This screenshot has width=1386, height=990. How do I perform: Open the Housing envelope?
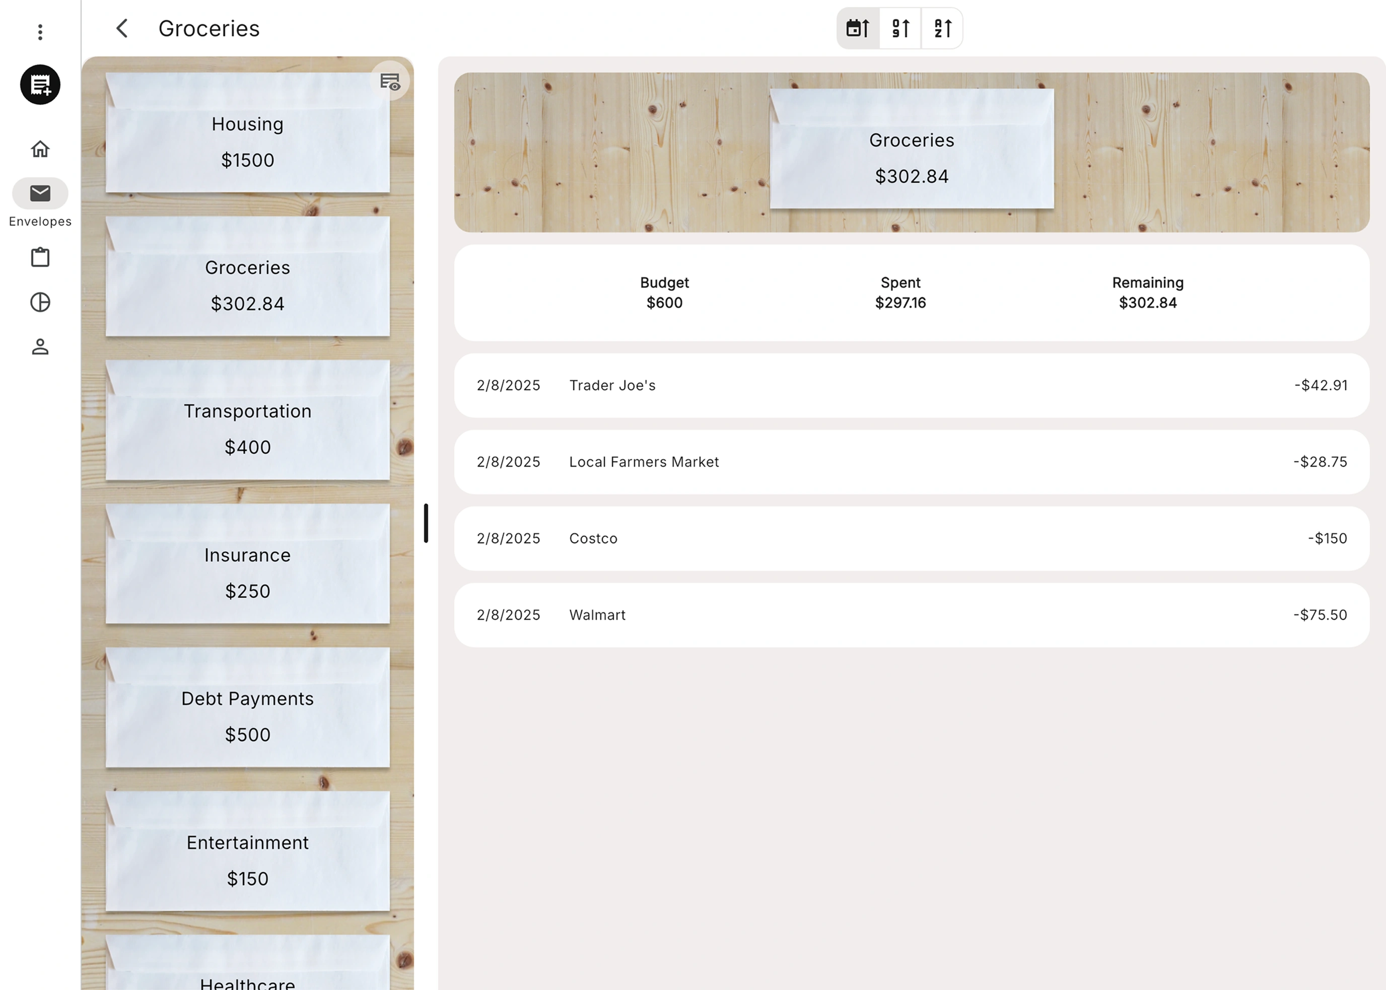tap(248, 133)
